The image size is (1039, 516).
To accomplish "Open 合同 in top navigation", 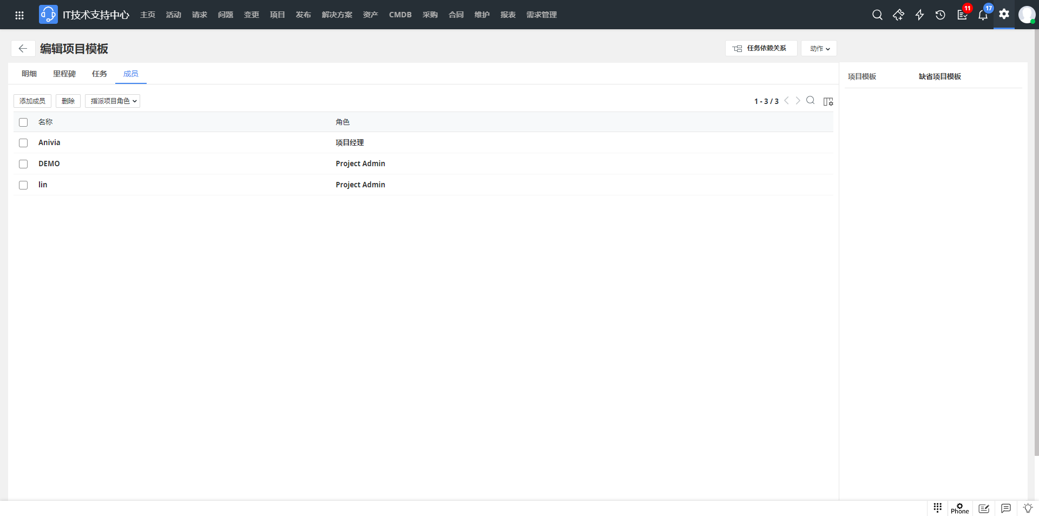I will coord(456,15).
